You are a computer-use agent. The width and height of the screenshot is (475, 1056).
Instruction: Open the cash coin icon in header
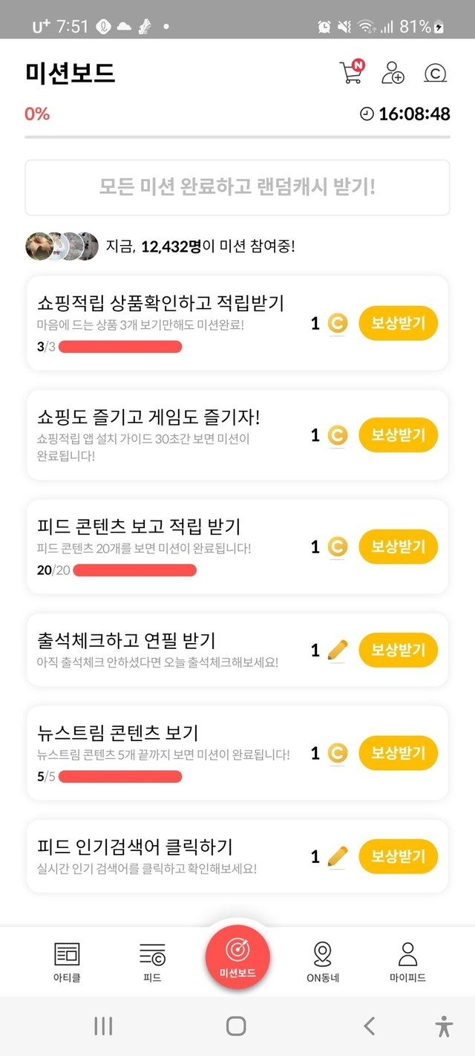point(434,73)
